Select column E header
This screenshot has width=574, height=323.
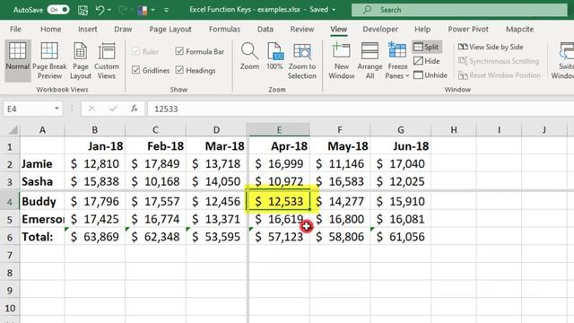click(279, 130)
